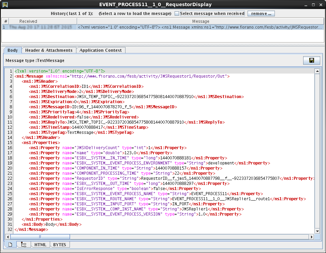Open the tree view icon tab
Viewport: 326px width, 253px height.
pyautogui.click(x=24, y=244)
